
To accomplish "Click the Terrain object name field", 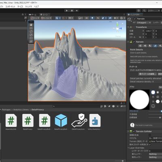I will (x=149, y=19).
